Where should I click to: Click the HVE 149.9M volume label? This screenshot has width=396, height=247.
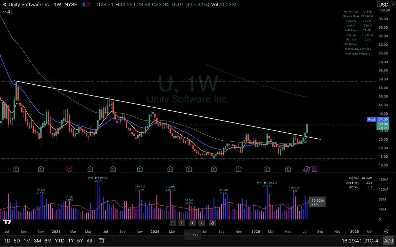(x=98, y=178)
